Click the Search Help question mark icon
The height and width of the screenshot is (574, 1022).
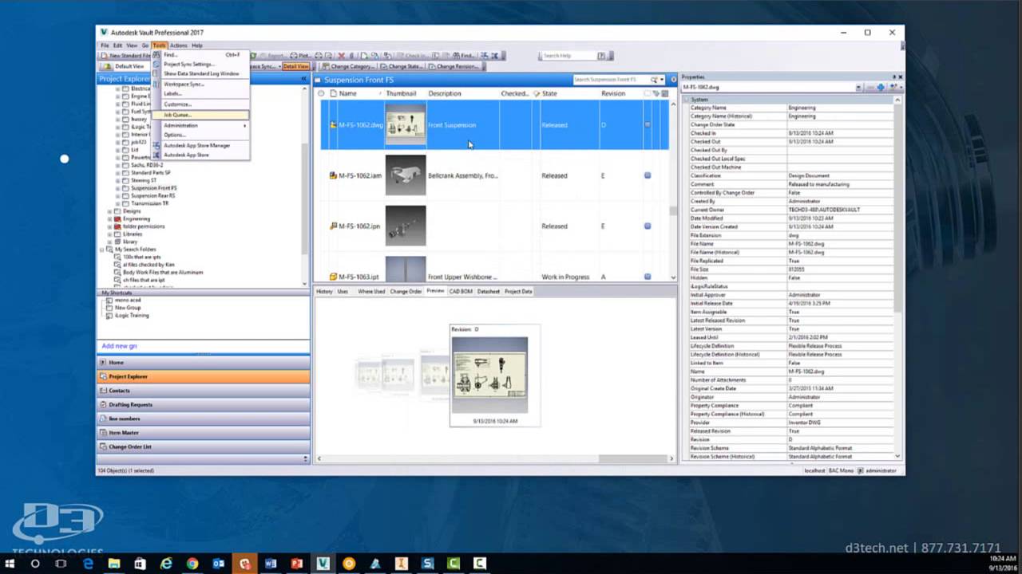coord(603,56)
